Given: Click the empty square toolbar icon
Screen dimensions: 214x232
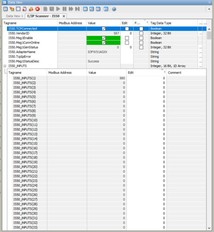Looking at the screenshot, I should [18, 9].
